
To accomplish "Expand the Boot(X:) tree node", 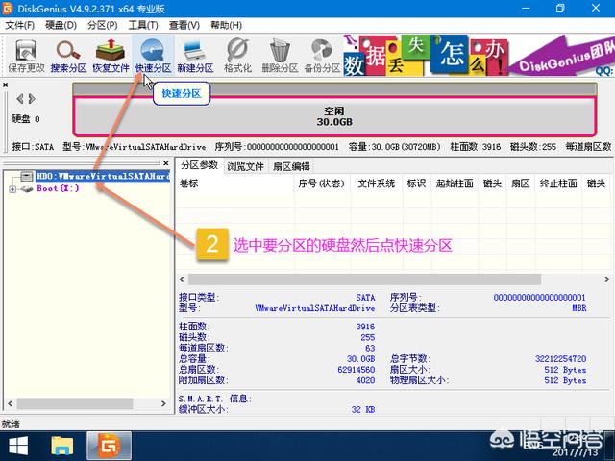I will (12, 189).
